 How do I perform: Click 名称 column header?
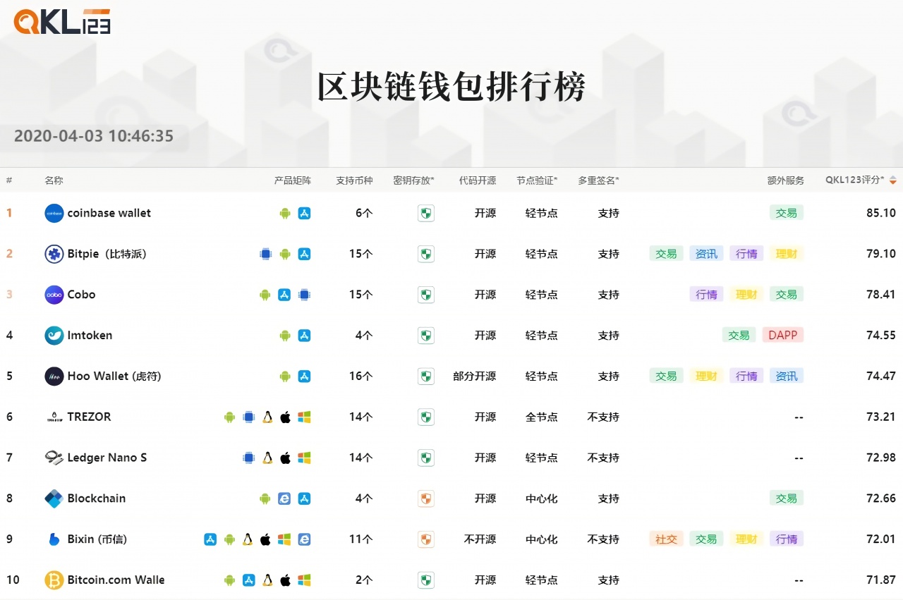coord(54,180)
